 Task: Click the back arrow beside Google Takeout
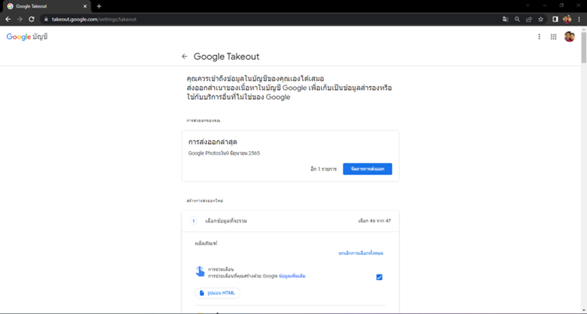pyautogui.click(x=185, y=57)
